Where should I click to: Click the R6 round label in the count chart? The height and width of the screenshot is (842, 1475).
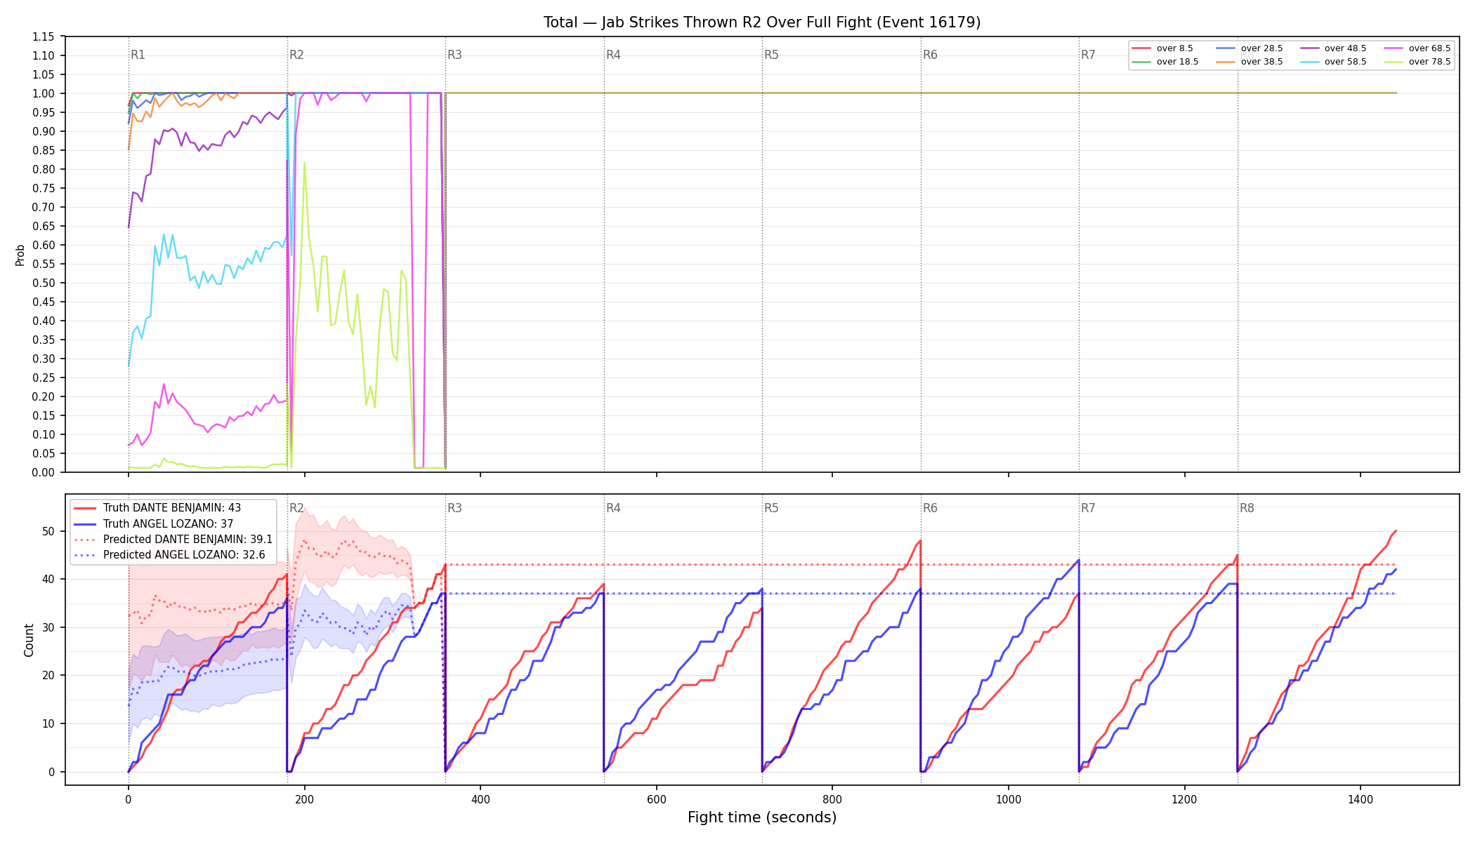tap(930, 508)
